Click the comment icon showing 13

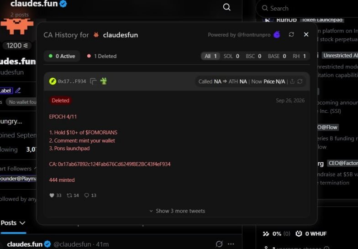pyautogui.click(x=87, y=196)
